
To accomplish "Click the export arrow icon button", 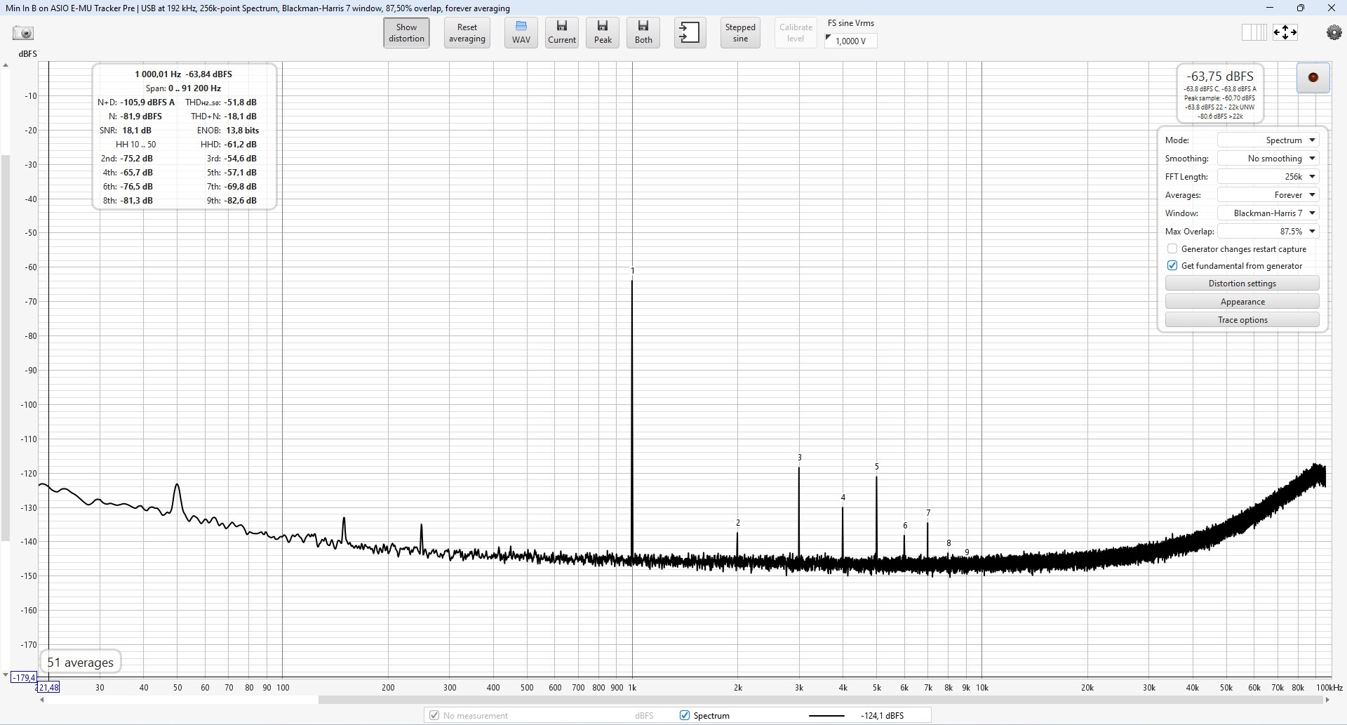I will (690, 33).
